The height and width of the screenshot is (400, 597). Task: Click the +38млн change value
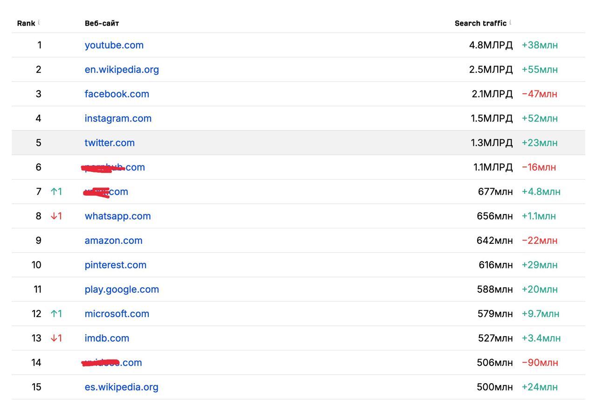540,45
